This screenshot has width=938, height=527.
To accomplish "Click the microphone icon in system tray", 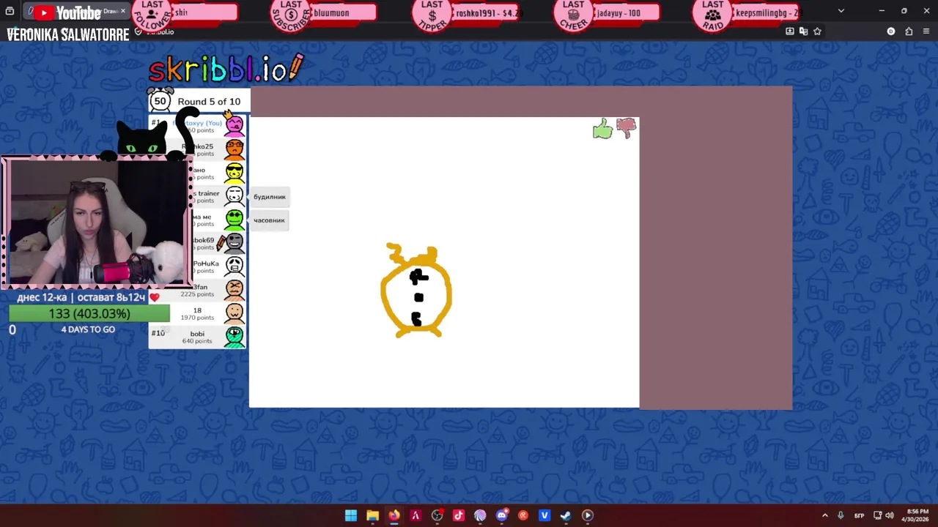I will (x=841, y=515).
